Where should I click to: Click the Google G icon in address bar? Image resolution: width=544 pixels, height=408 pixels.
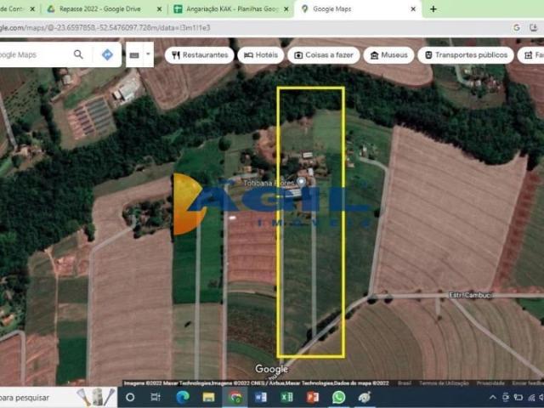tap(517, 28)
